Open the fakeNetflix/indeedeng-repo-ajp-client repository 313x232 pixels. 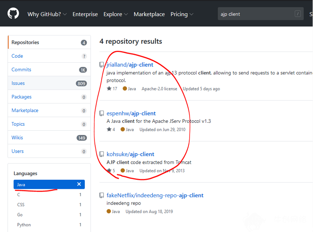coord(155,195)
